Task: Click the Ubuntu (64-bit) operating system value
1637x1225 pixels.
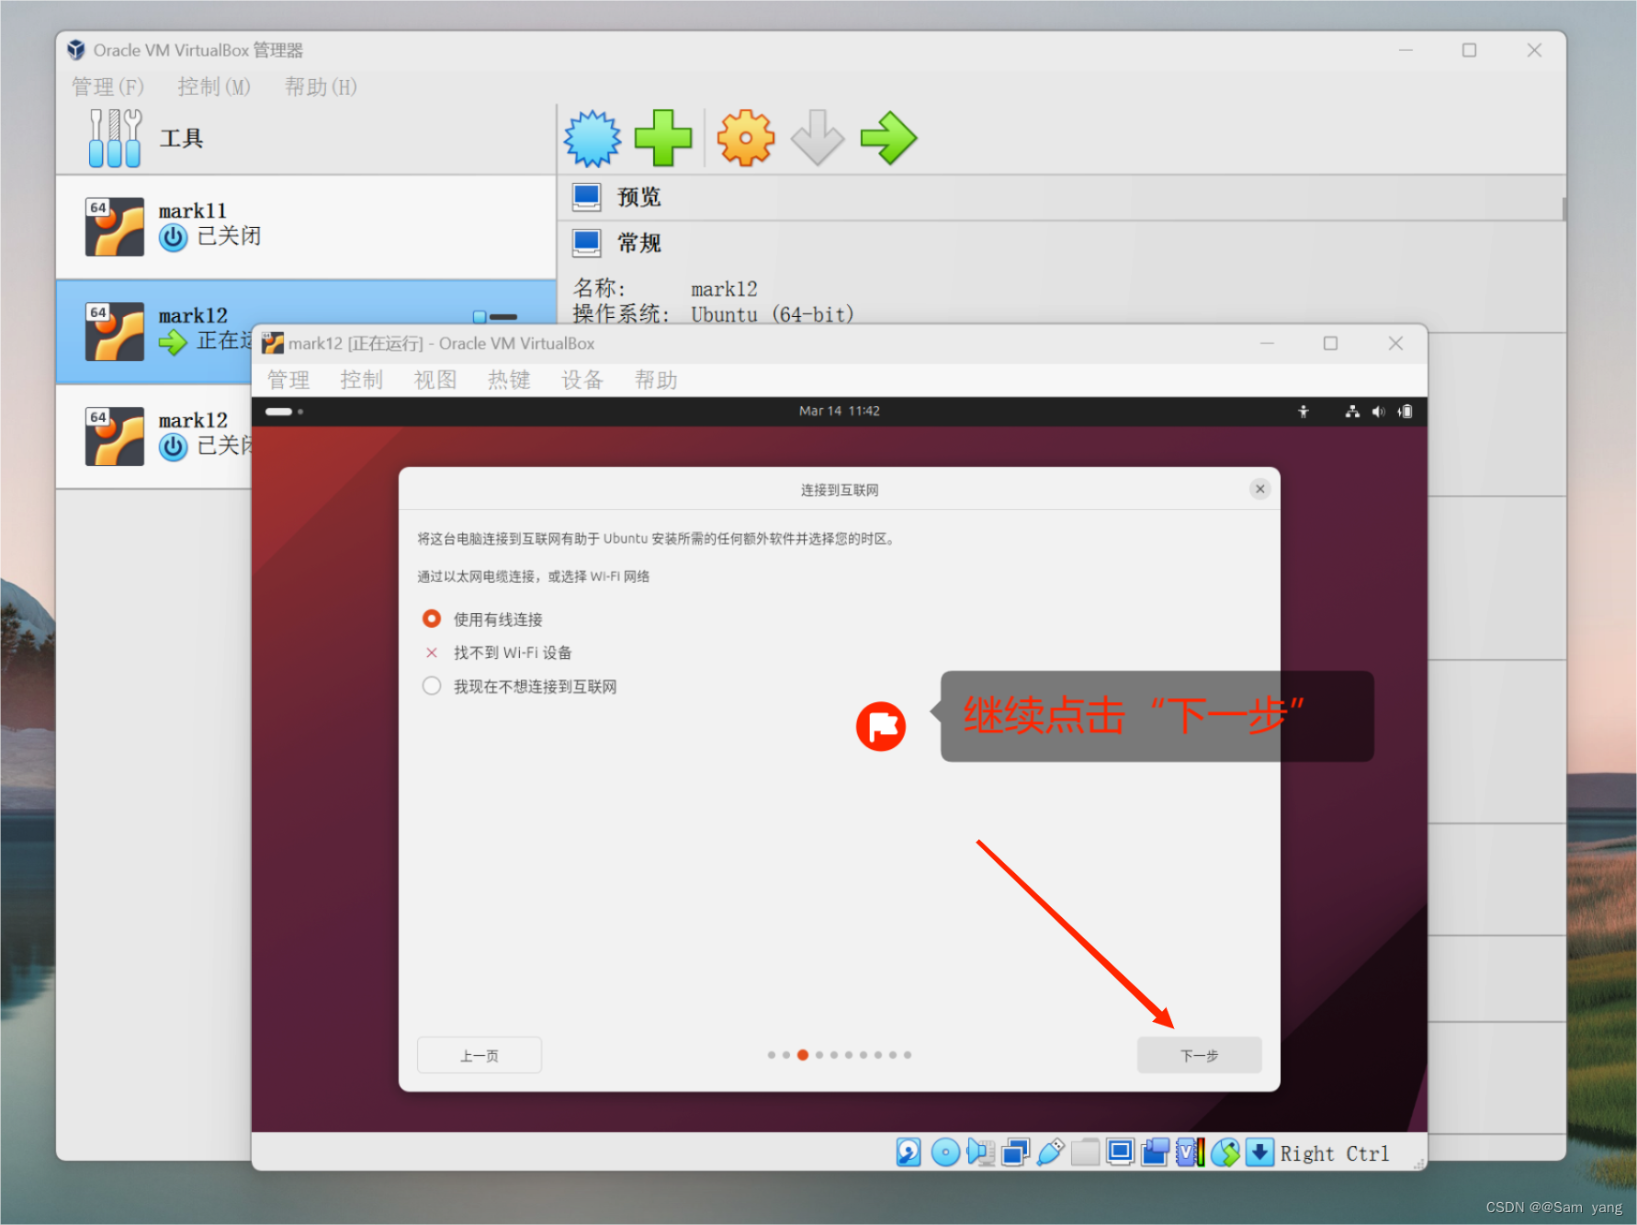Action: (x=773, y=314)
